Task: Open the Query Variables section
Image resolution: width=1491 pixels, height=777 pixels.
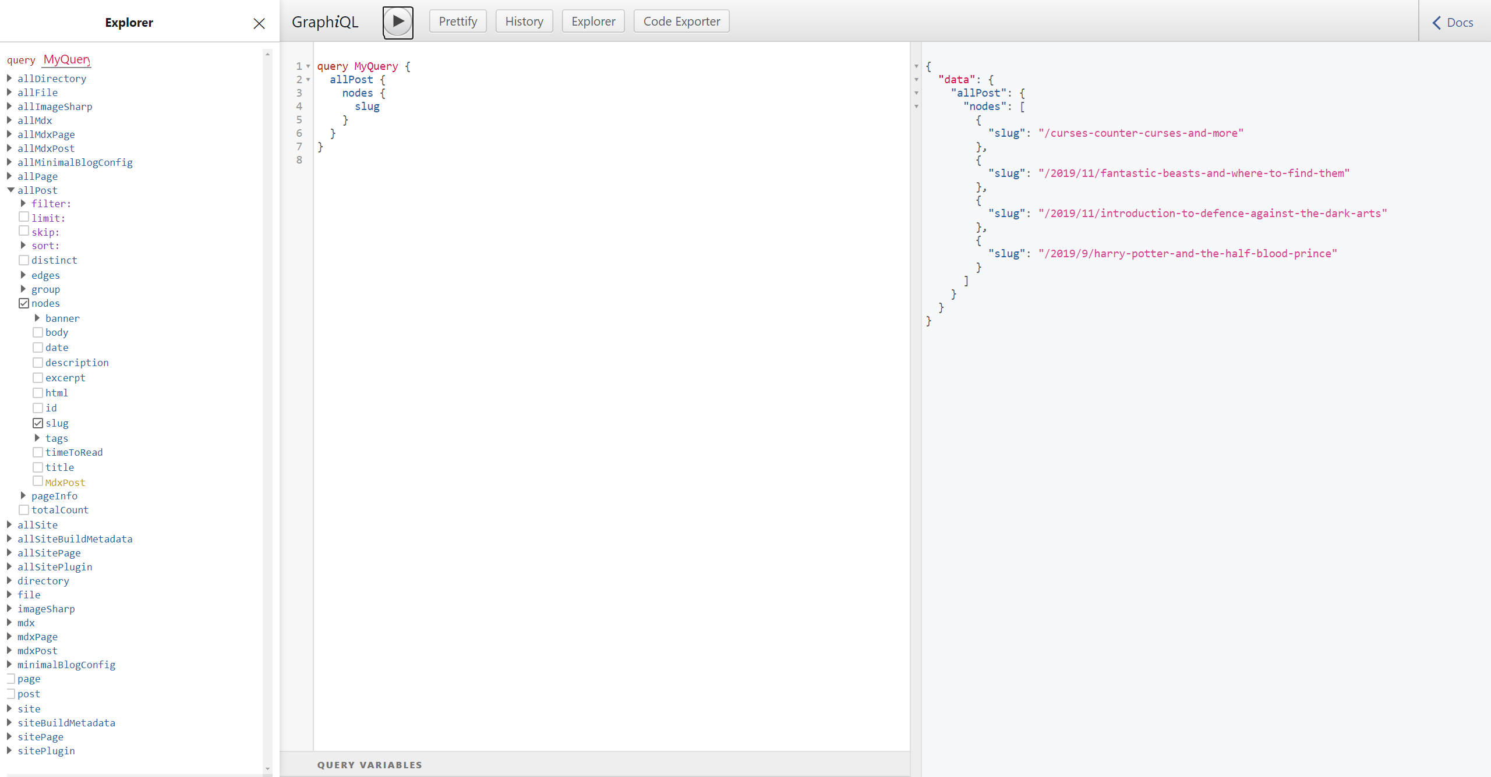Action: coord(370,764)
